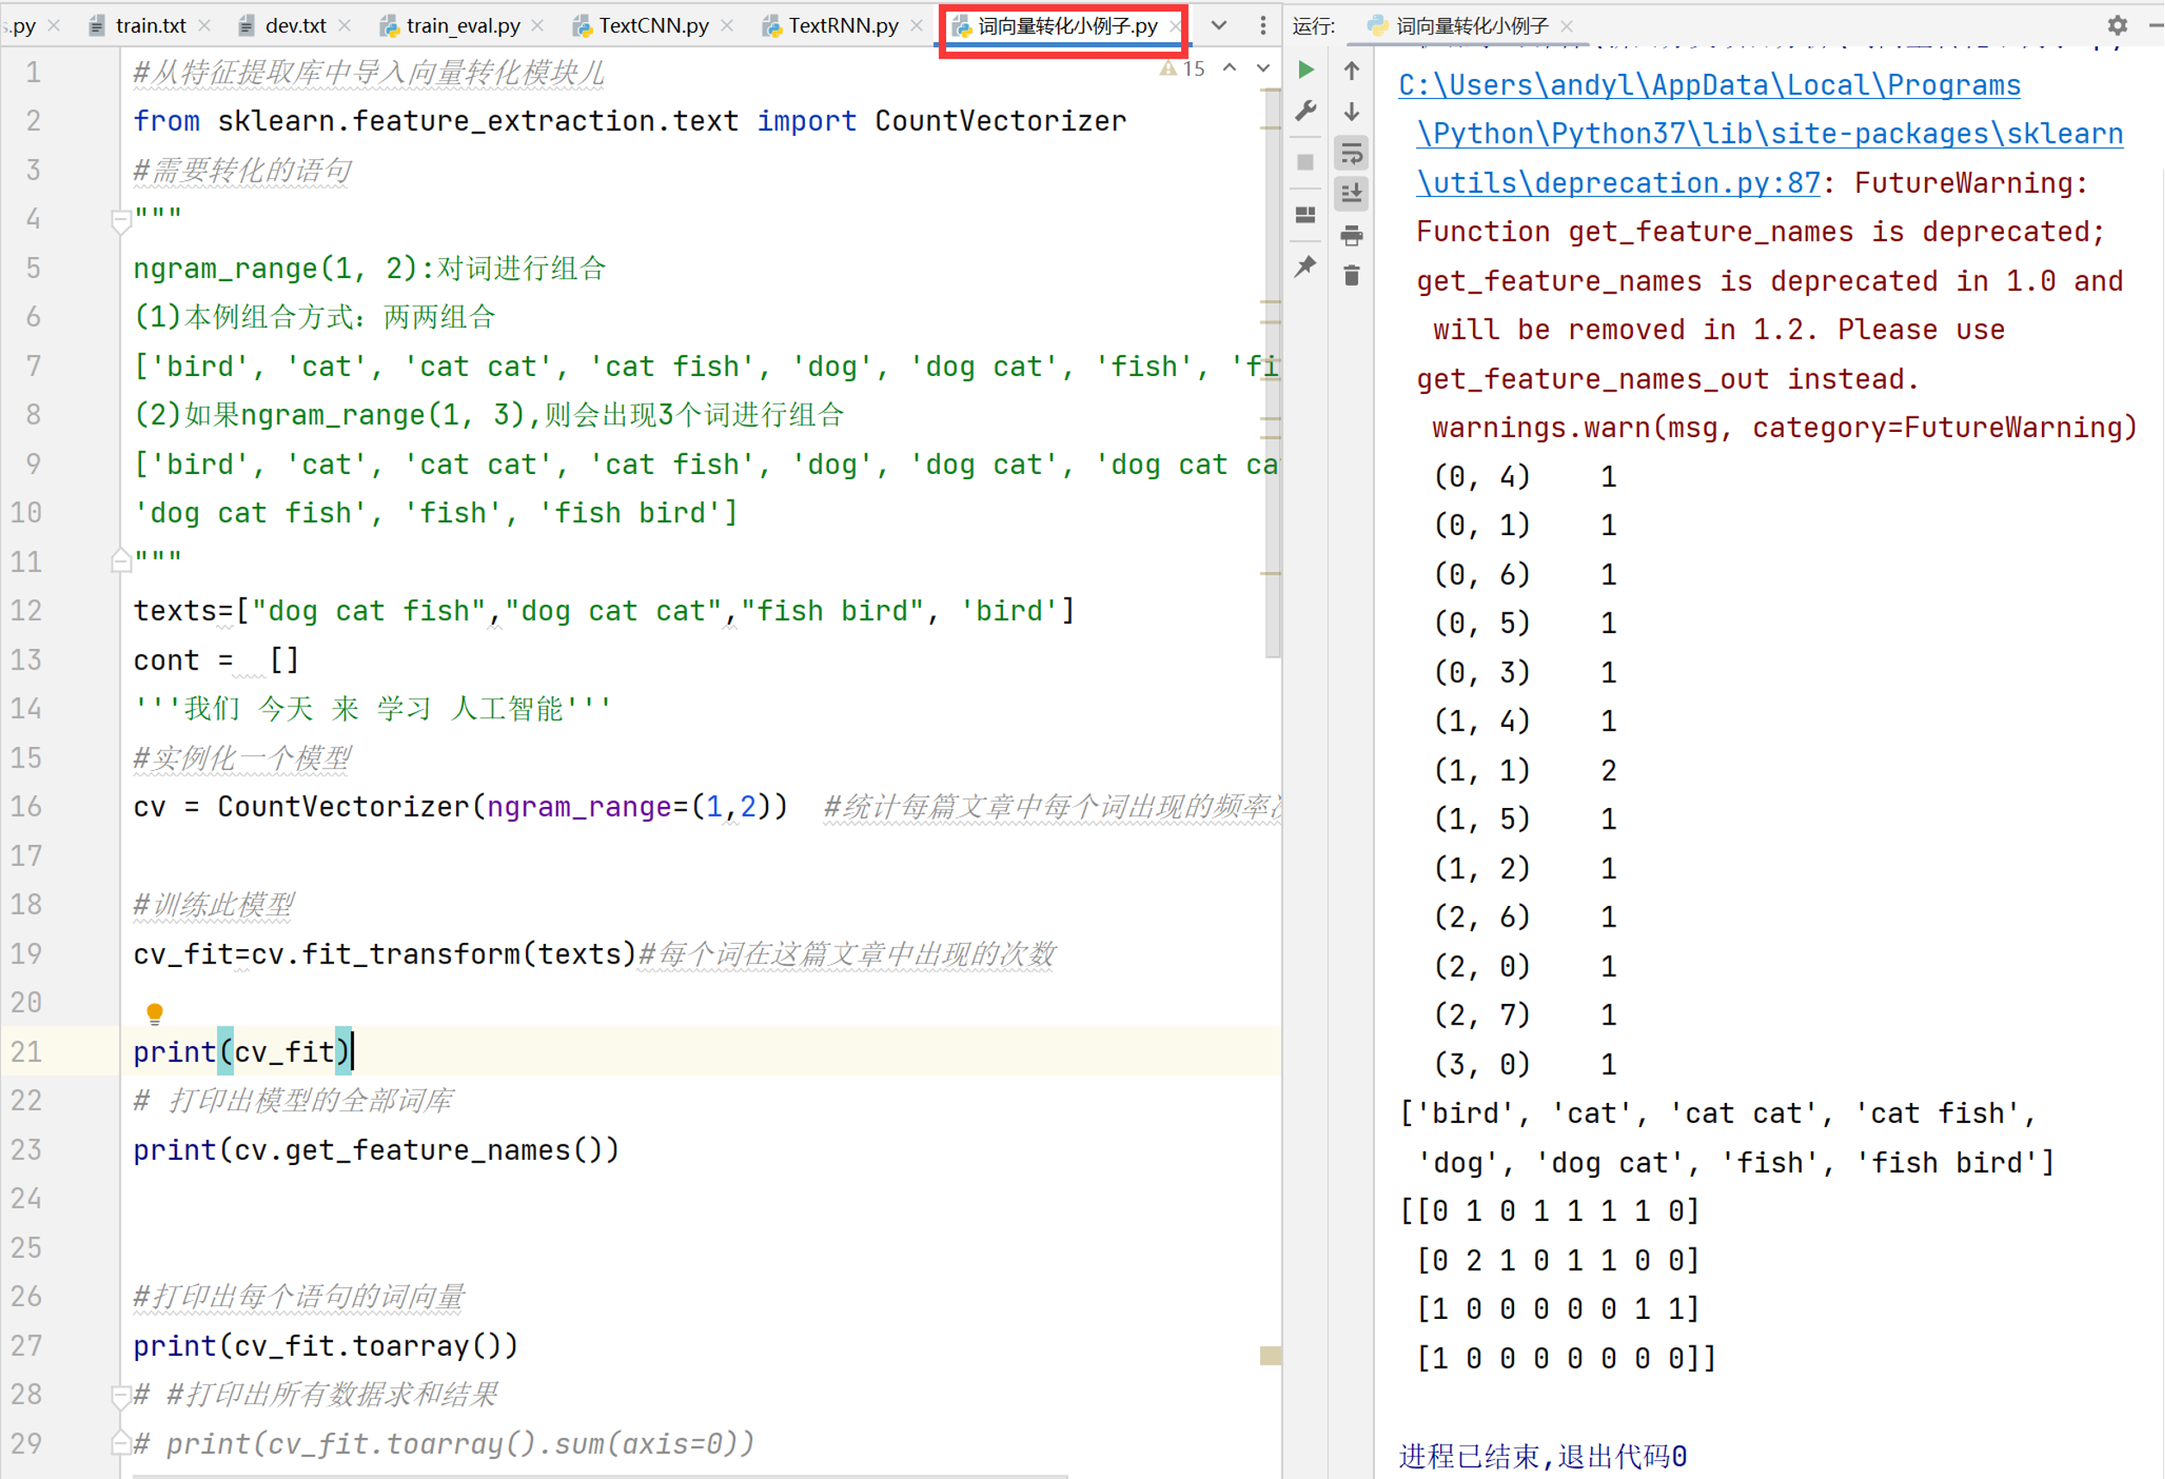Click yellow warning stripe marker near line 27
This screenshot has height=1479, width=2165.
click(1271, 1355)
